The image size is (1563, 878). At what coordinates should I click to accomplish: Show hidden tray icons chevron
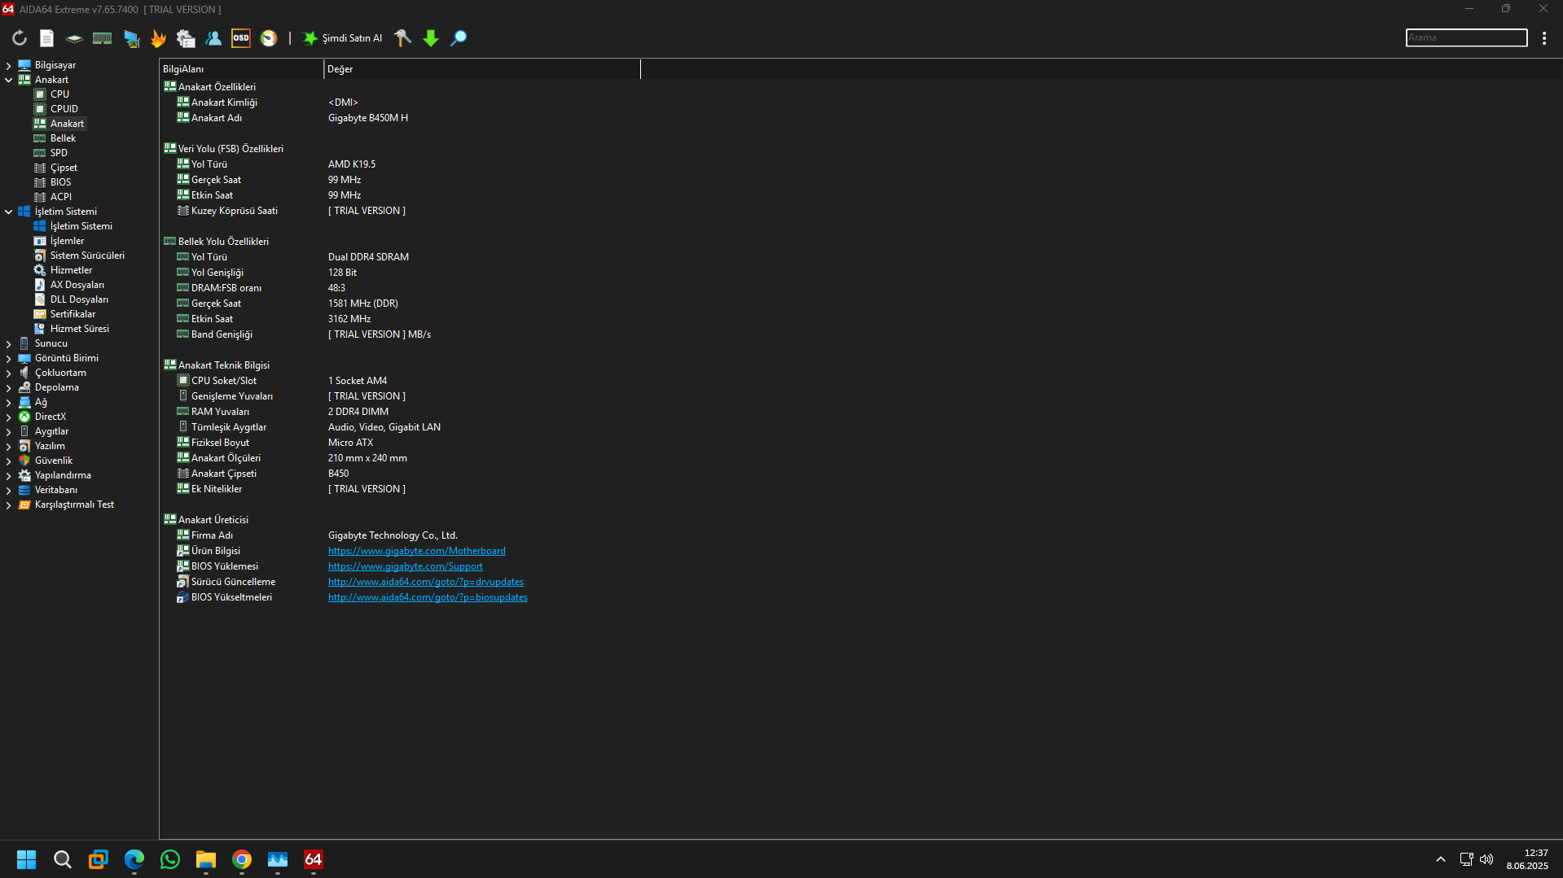(x=1440, y=859)
